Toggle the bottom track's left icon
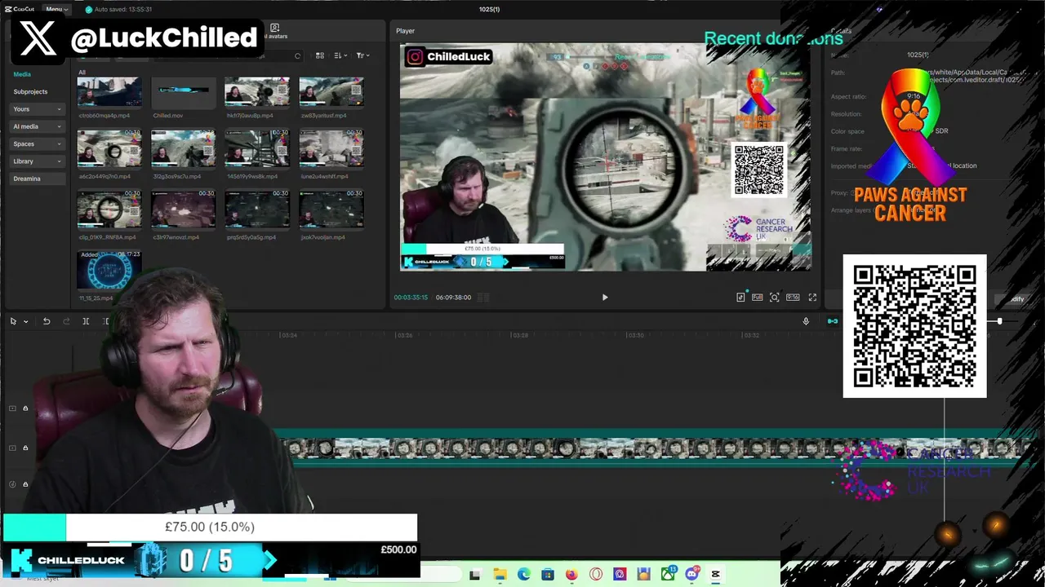The height and width of the screenshot is (587, 1045). (12, 484)
